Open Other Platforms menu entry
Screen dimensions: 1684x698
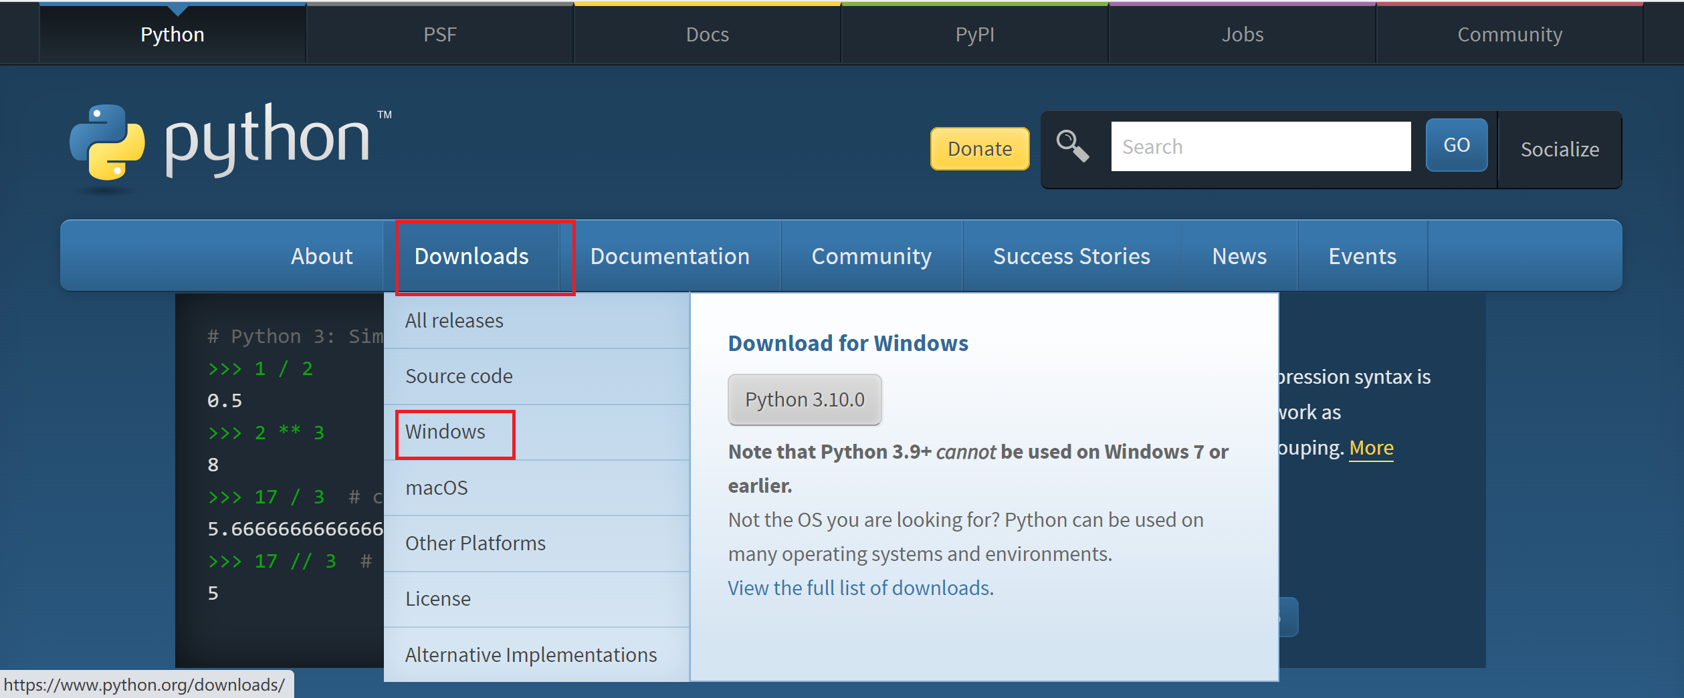pyautogui.click(x=476, y=544)
